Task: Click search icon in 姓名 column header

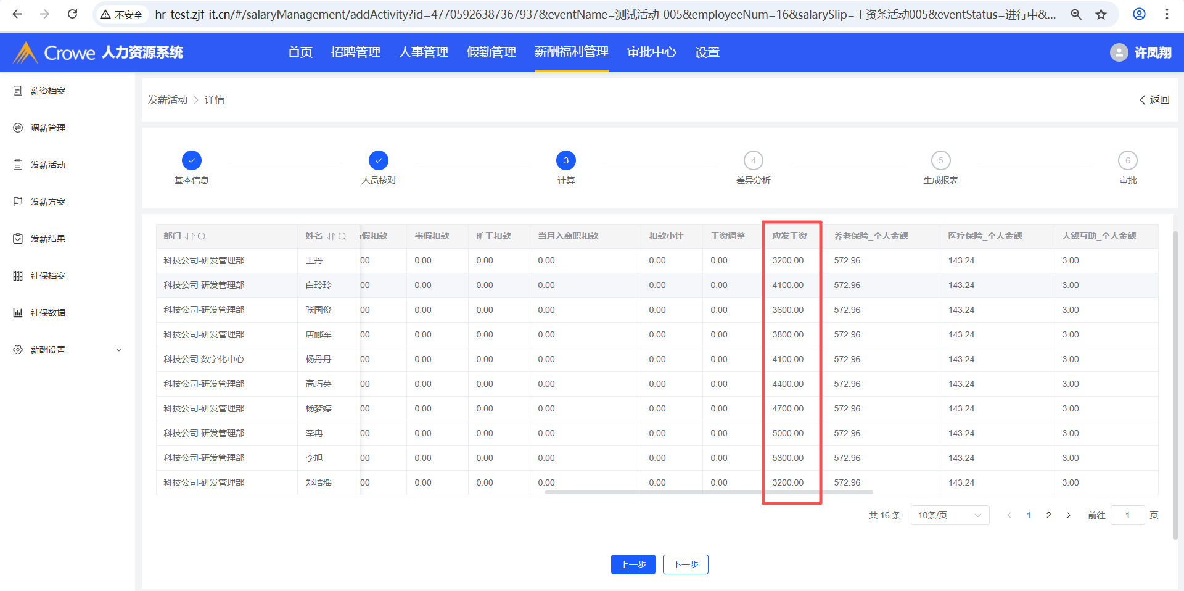Action: [x=342, y=236]
